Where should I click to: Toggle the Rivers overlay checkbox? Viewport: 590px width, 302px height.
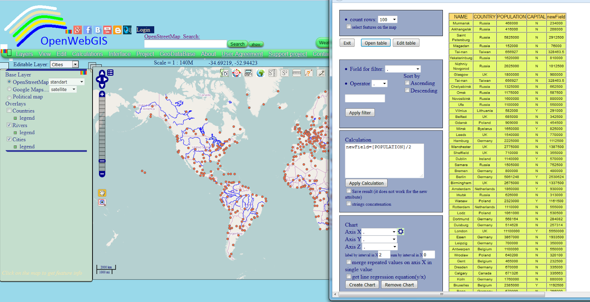pyautogui.click(x=9, y=125)
